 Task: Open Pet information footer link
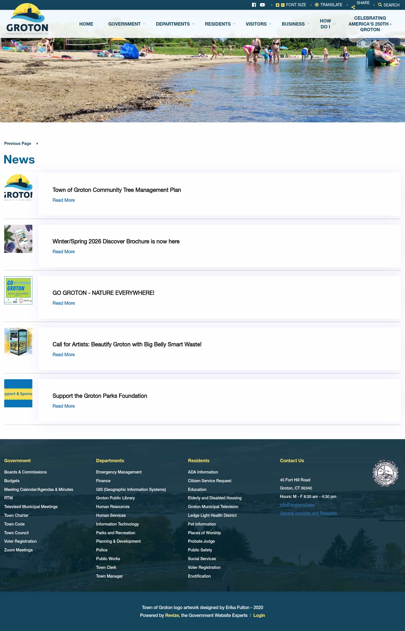(x=202, y=524)
